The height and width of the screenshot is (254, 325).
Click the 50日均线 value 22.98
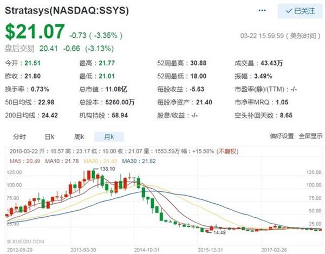[x=46, y=102]
